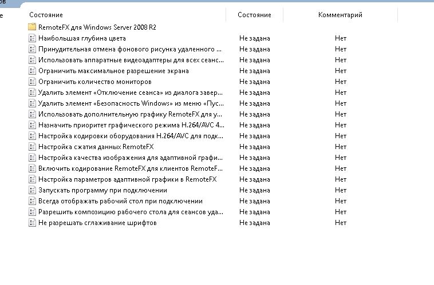Select the icon of «Запускать программу при подключении»
Image resolution: width=434 pixels, height=285 pixels.
[x=32, y=190]
